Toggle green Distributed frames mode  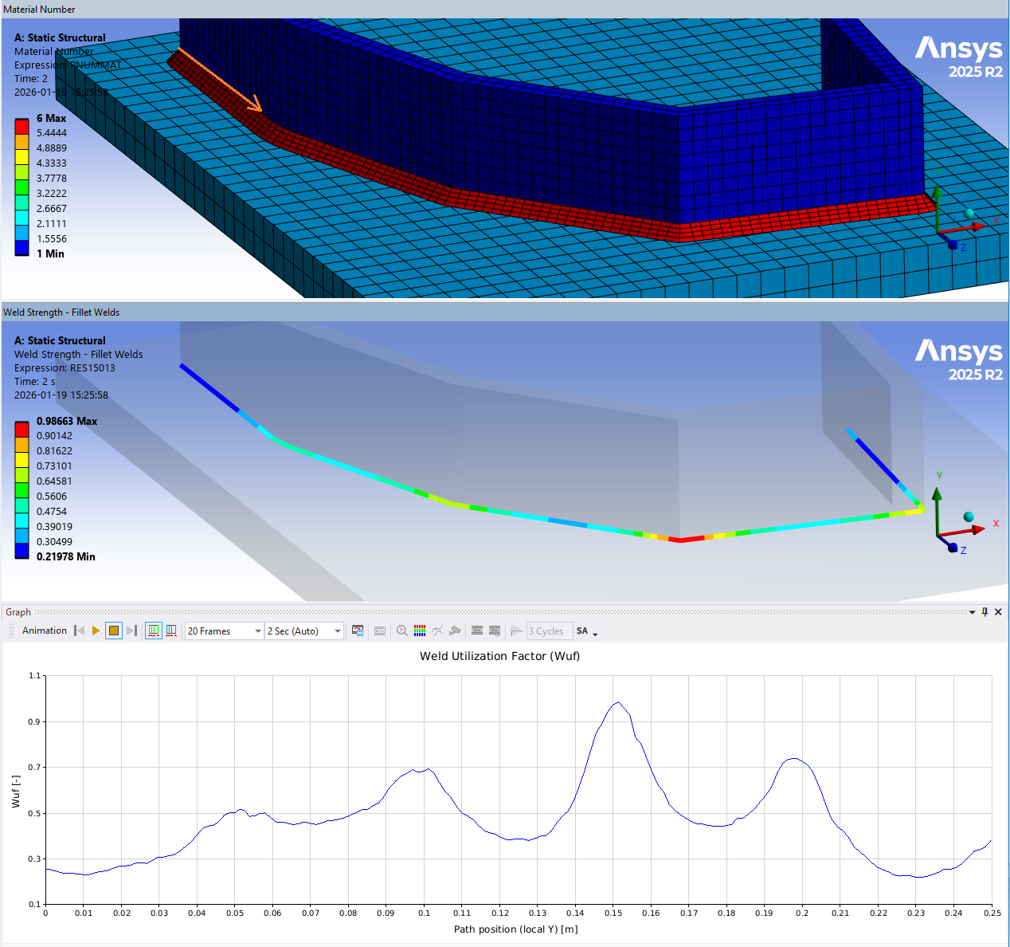click(154, 631)
